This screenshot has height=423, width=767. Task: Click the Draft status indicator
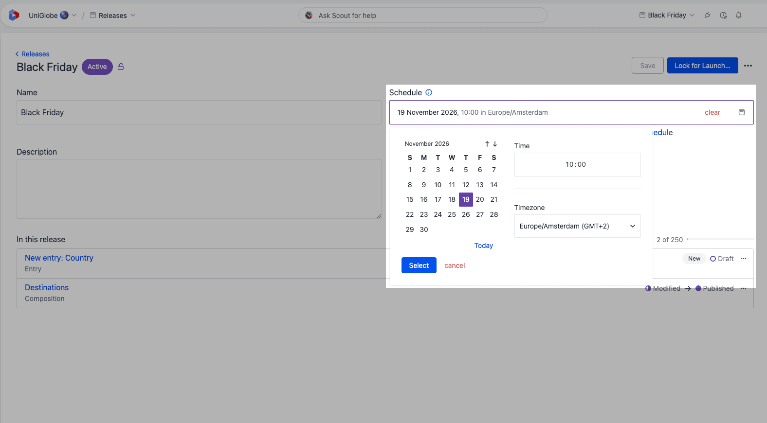click(x=722, y=259)
